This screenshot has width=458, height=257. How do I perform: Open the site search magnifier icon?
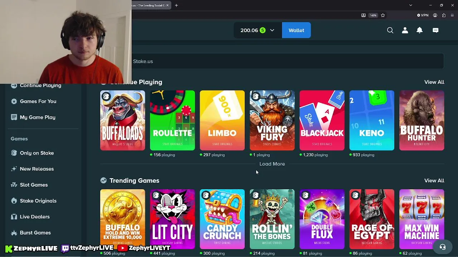point(390,30)
